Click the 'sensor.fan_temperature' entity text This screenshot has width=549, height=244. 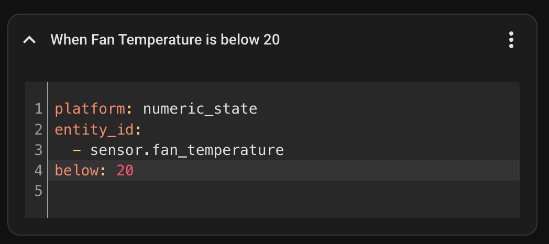187,150
